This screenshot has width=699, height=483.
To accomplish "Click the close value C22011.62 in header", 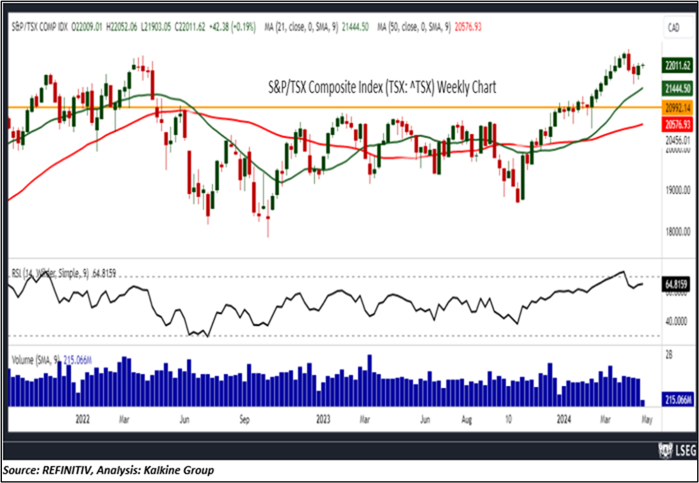I will [x=191, y=27].
